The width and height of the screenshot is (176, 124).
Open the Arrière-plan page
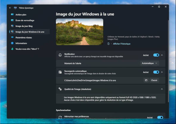click(x=29, y=15)
